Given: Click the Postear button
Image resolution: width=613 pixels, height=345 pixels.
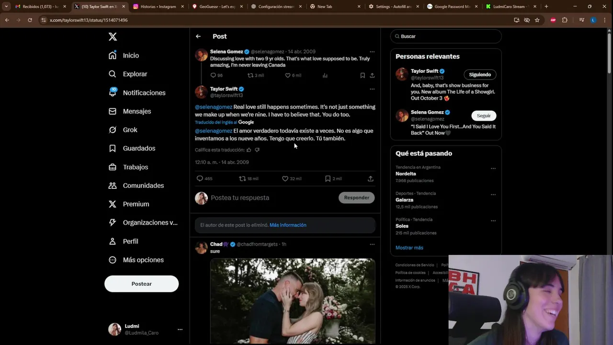Looking at the screenshot, I should [142, 284].
